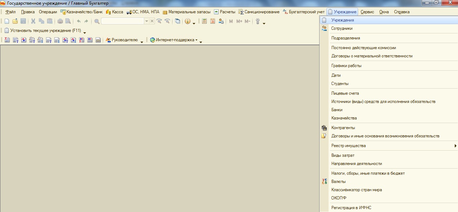Viewport: 458px width, 212px height.
Task: Open the Окна menu
Action: click(x=384, y=12)
